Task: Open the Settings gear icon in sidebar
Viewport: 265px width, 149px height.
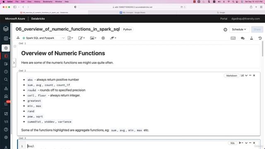Action: (x=6, y=137)
